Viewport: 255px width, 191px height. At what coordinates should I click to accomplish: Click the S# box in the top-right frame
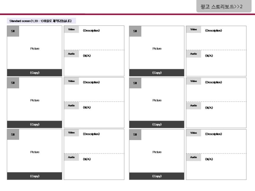coord(135,31)
